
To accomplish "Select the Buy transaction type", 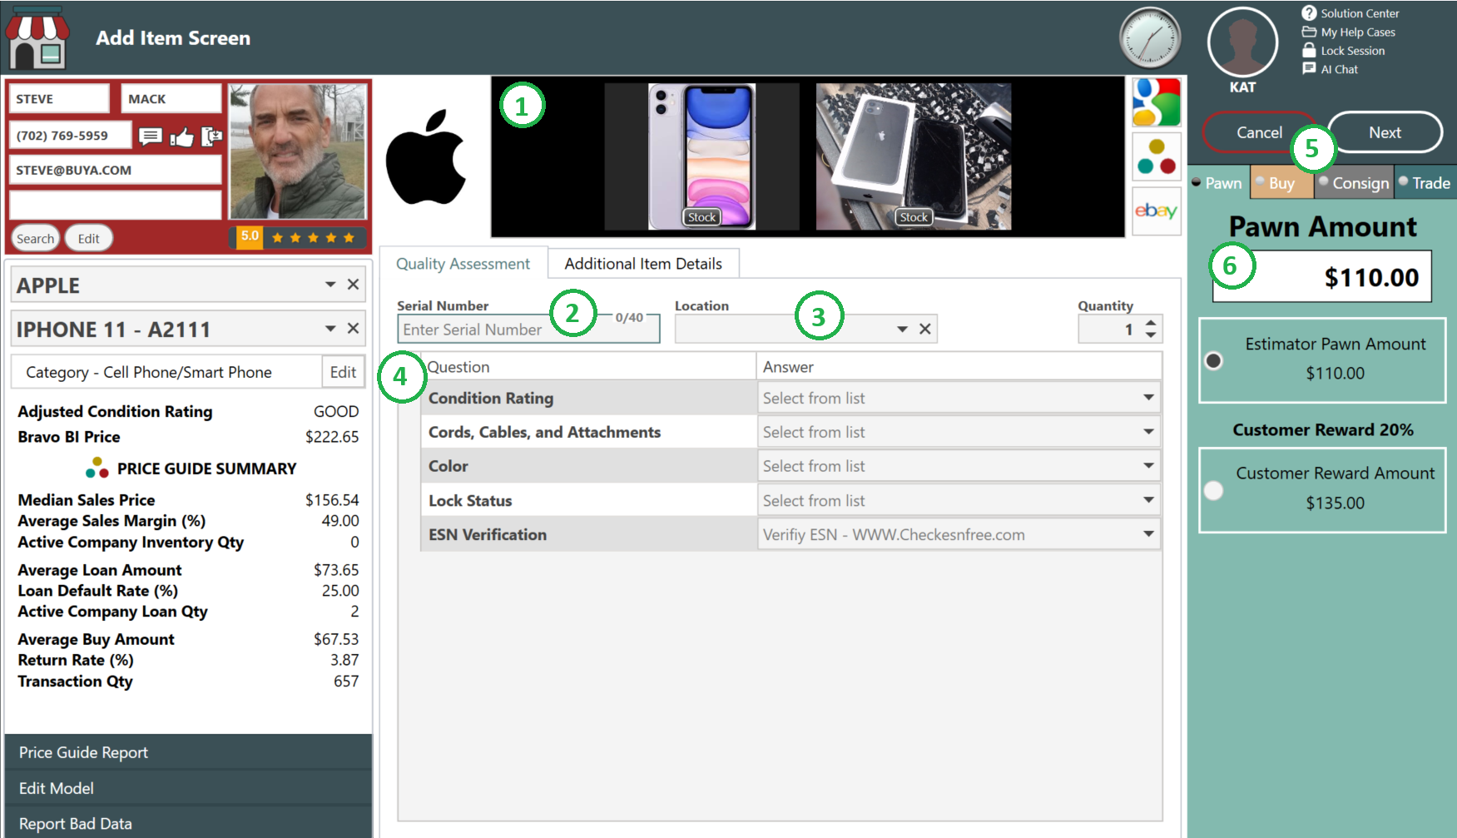I will 1281,183.
